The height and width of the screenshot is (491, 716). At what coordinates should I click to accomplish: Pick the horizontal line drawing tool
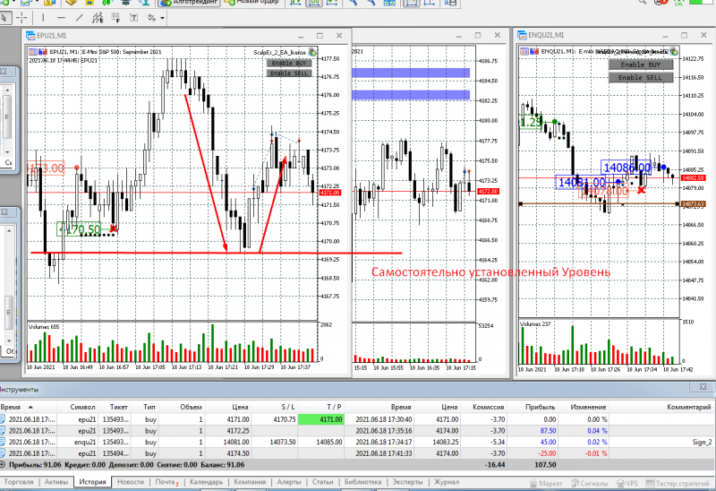[61, 18]
